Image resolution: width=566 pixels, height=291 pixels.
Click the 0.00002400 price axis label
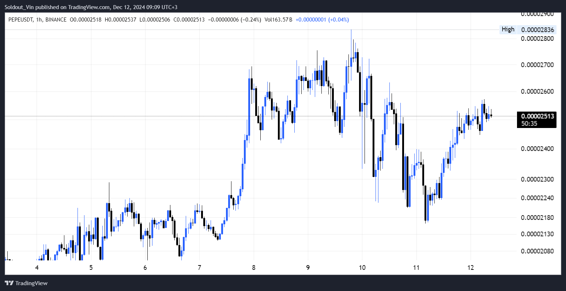[537, 149]
